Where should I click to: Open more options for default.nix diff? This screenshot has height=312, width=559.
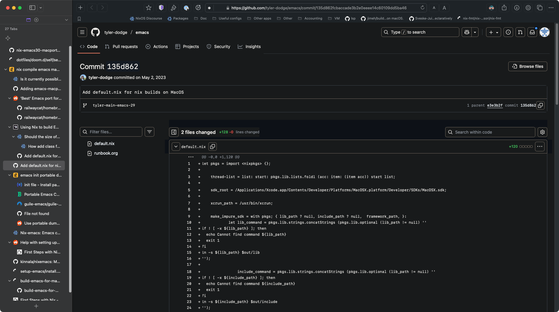pos(539,147)
